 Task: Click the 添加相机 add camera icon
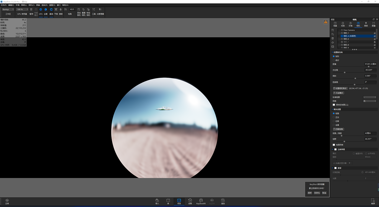(x=79, y=10)
